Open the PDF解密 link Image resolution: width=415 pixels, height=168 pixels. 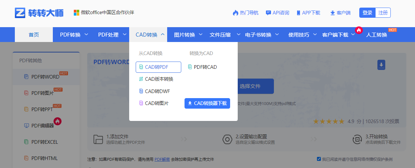[x=162, y=159]
